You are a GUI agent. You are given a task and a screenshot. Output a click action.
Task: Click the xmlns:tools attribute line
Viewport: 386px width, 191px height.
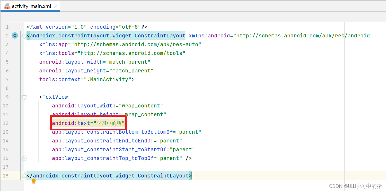coord(112,53)
